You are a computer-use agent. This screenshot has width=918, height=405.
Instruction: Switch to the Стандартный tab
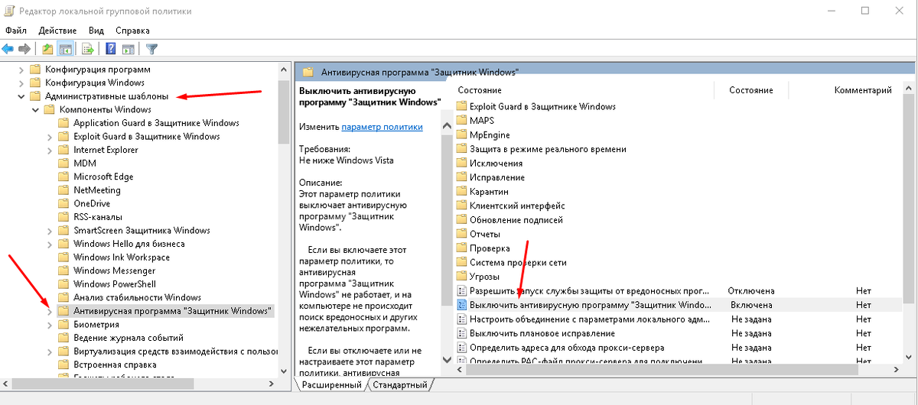tap(400, 385)
